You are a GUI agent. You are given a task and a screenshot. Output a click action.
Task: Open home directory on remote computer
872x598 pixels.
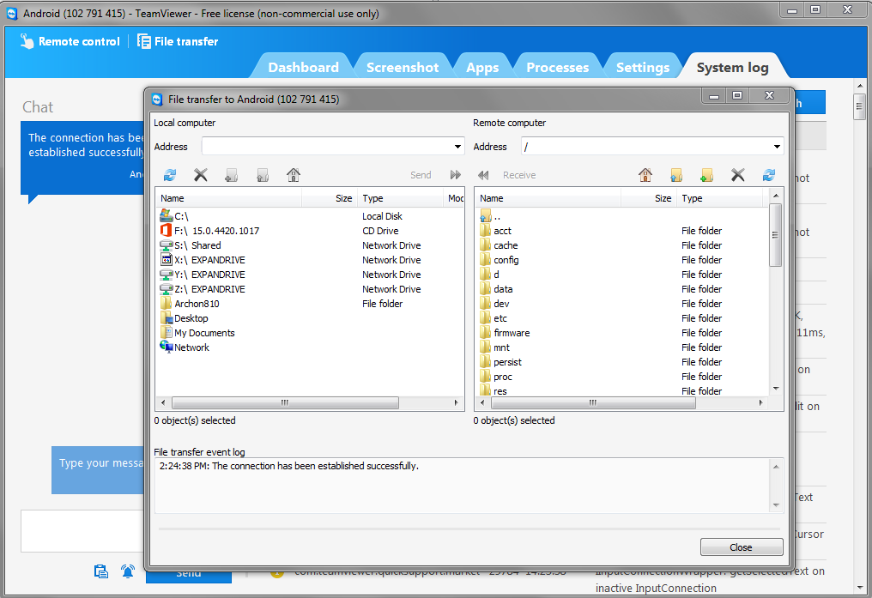pyautogui.click(x=645, y=176)
